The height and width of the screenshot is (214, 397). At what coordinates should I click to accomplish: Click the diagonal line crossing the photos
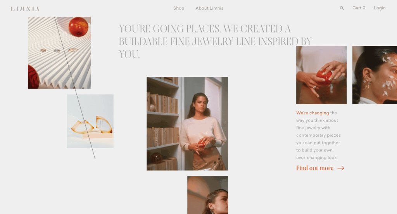coord(75,88)
